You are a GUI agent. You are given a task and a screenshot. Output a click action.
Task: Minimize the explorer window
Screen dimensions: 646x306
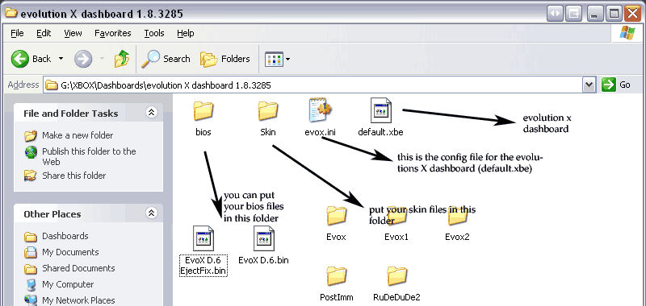tap(595, 14)
